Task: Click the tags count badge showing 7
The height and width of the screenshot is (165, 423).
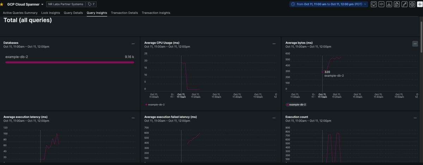Action: coord(92,4)
